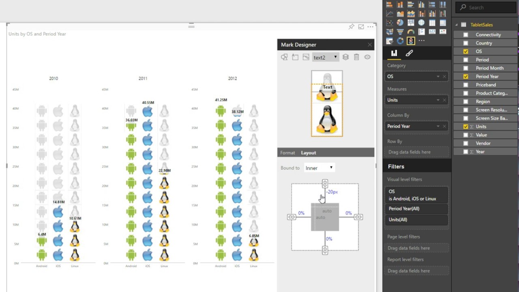Screen dimensions: 519x292
Task: Select the donut chart visualization
Action: point(400,41)
